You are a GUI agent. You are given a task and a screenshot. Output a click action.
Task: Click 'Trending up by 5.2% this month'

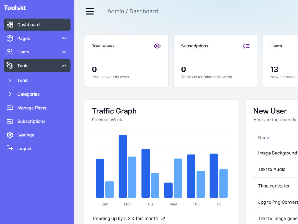pyautogui.click(x=125, y=219)
